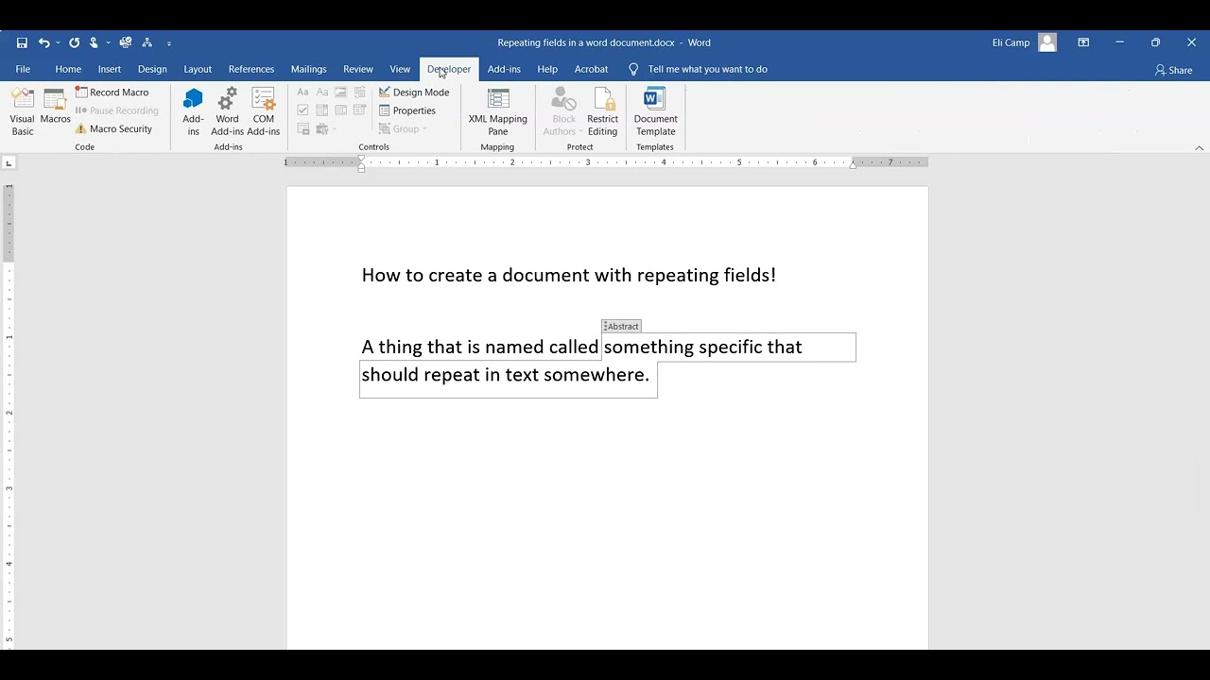The width and height of the screenshot is (1210, 680).
Task: Select the Developer tab
Action: tap(449, 69)
